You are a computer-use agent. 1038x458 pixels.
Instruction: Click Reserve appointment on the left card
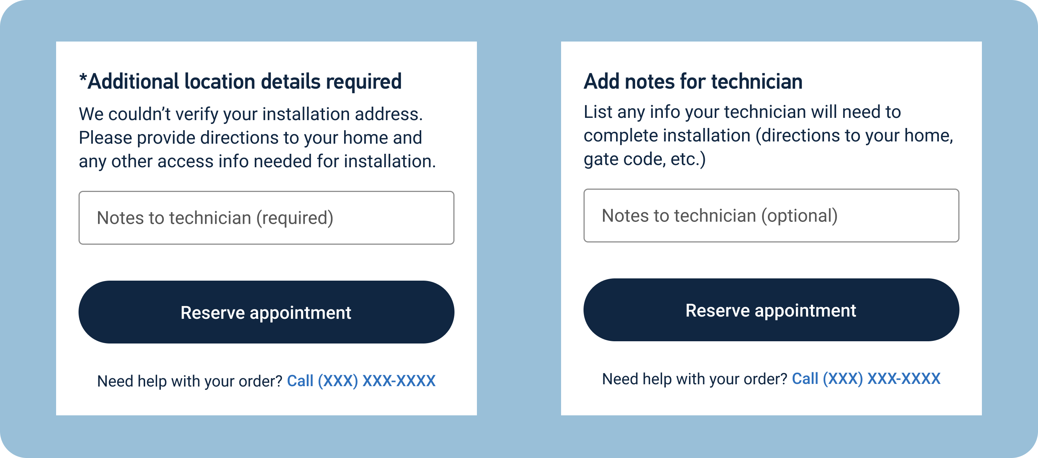[266, 312]
